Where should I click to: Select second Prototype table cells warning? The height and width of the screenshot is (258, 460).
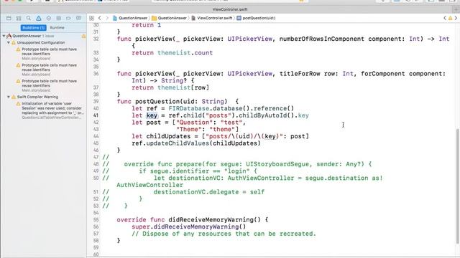pos(49,70)
